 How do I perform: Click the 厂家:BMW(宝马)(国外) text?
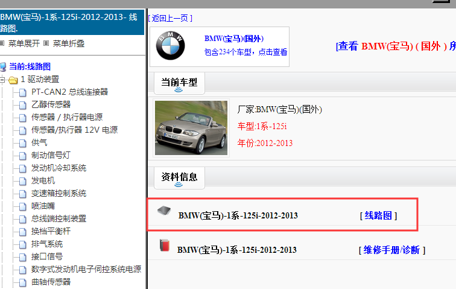pyautogui.click(x=279, y=110)
